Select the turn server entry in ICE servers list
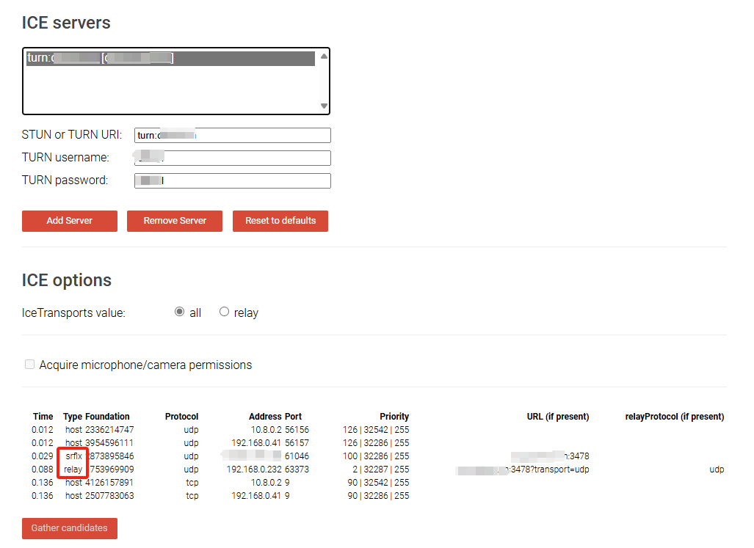Screen dimensions: 754x548 (170, 59)
